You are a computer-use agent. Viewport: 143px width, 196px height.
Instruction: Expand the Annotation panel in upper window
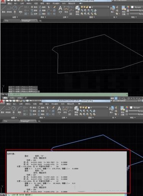66,17
